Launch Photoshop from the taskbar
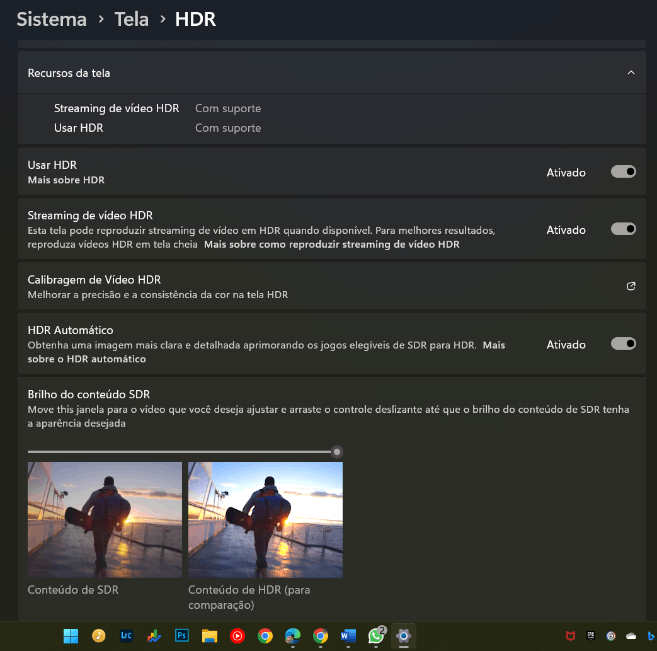The image size is (657, 651). point(181,636)
